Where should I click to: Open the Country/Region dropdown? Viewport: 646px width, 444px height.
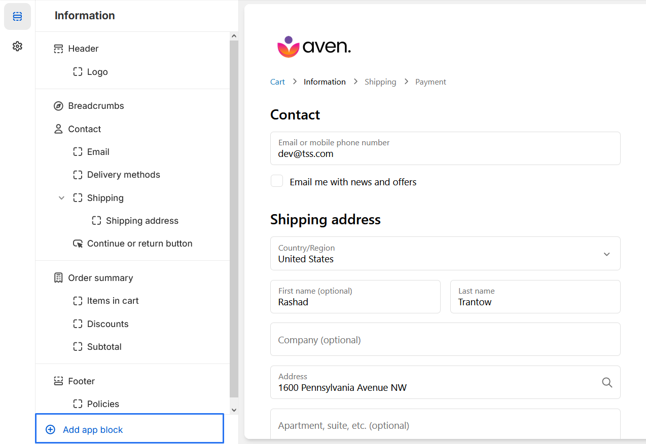click(445, 254)
